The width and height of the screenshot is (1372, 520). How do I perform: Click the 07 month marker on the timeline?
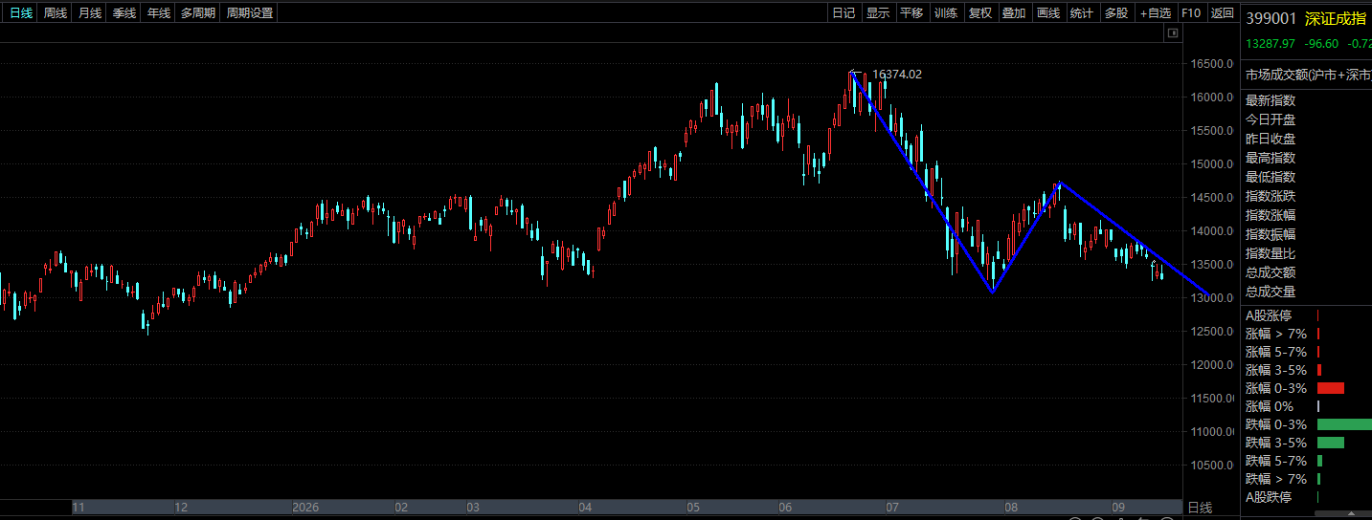(x=893, y=508)
